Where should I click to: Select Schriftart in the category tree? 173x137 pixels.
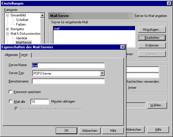[22, 20]
